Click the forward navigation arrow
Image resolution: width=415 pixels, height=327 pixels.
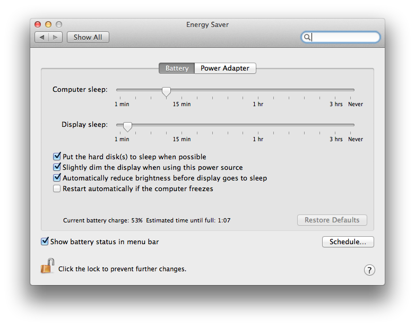tap(55, 37)
